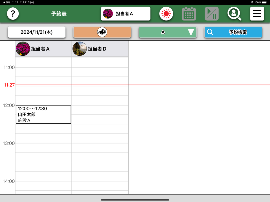Tap the question mark help icon
Image resolution: width=270 pixels, height=202 pixels.
coord(13,14)
